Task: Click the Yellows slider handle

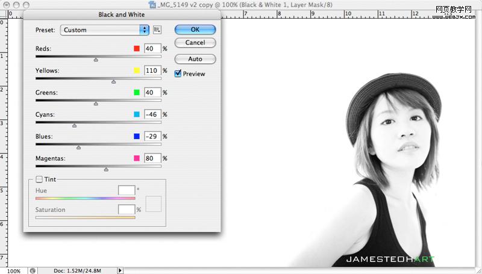Action: (x=113, y=81)
